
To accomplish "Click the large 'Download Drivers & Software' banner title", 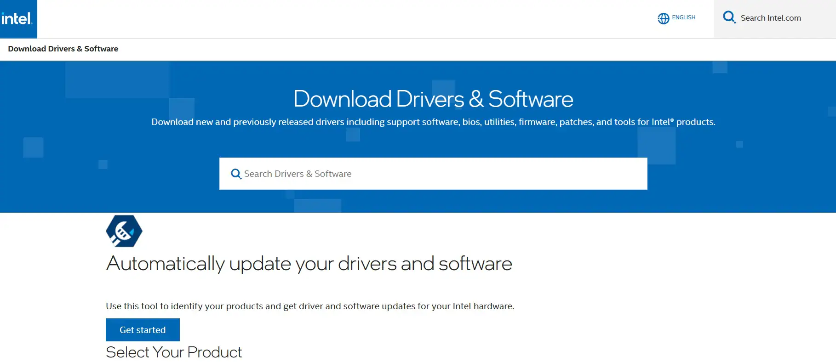I will point(433,99).
